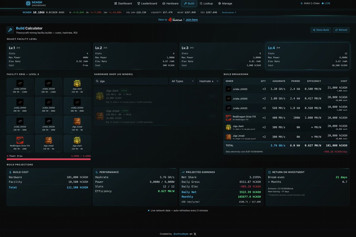Click the Refresh button
Image resolution: width=356 pixels, height=237 pixels.
pos(341,30)
